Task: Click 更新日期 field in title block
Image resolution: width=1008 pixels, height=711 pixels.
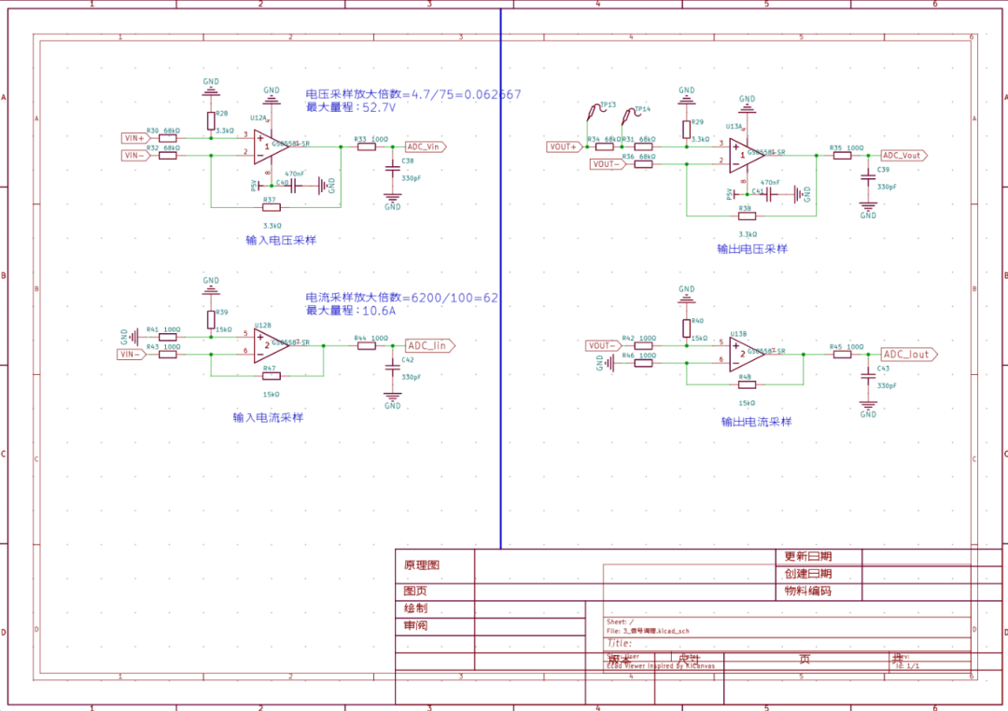Action: click(808, 557)
